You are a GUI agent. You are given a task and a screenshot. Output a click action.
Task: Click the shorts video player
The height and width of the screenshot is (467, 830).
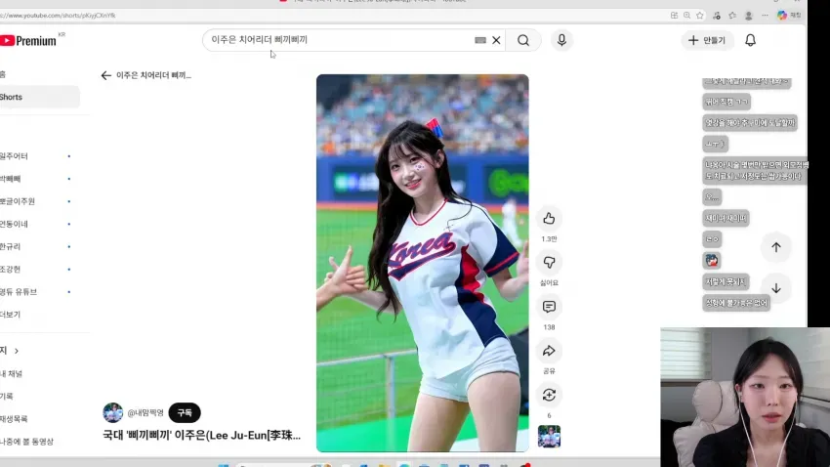pos(423,263)
